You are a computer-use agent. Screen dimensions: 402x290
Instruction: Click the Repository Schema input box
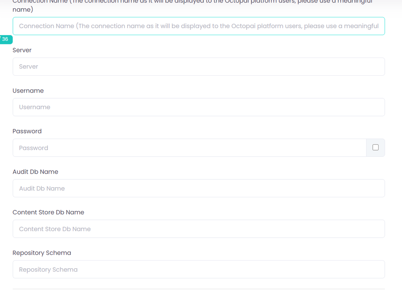(x=199, y=269)
